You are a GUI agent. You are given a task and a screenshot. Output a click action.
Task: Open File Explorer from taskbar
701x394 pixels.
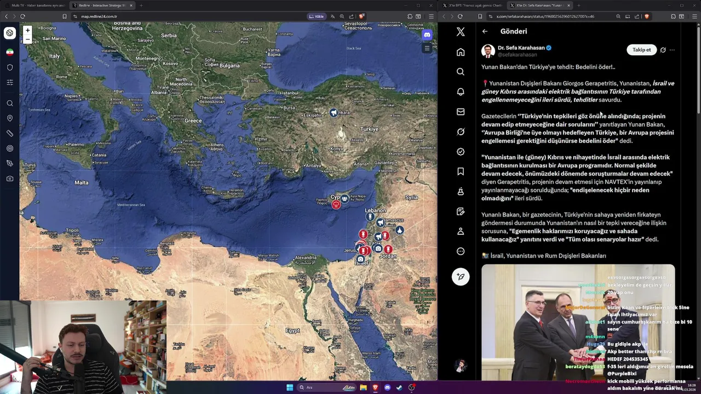363,387
